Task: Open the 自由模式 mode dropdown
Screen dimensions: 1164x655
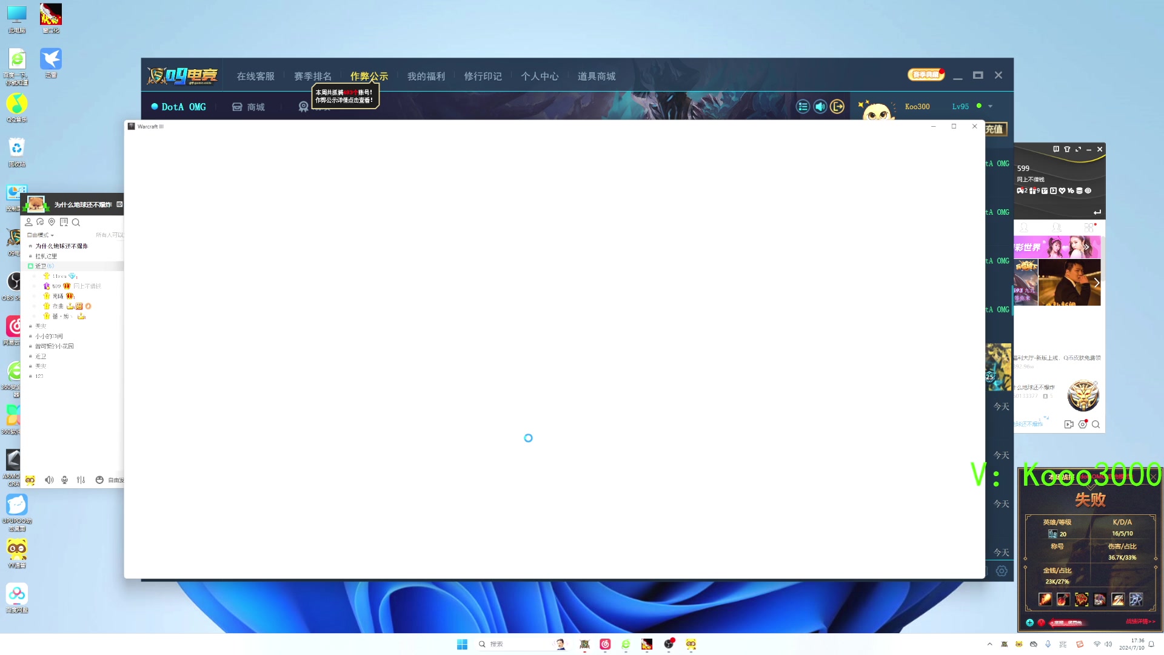Action: [x=41, y=235]
